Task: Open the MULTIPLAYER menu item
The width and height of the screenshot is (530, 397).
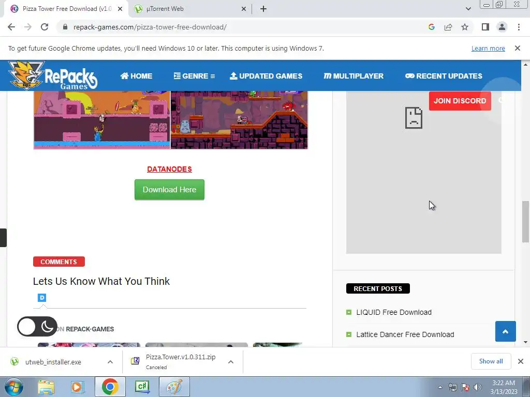Action: coord(354,76)
